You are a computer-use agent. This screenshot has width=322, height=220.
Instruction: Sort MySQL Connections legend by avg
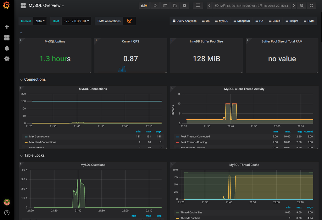[x=158, y=131]
